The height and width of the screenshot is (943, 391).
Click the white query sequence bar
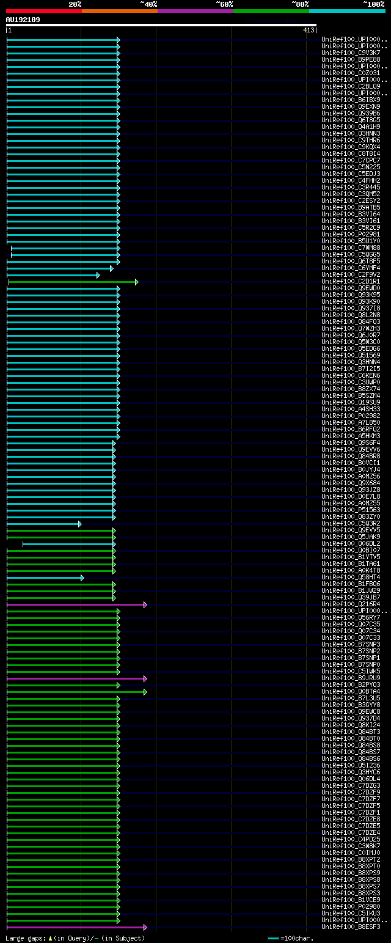[x=161, y=25]
